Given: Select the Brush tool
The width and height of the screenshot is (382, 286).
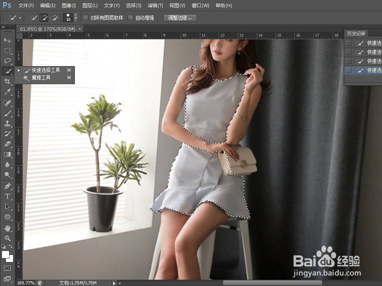Looking at the screenshot, I should (x=7, y=113).
